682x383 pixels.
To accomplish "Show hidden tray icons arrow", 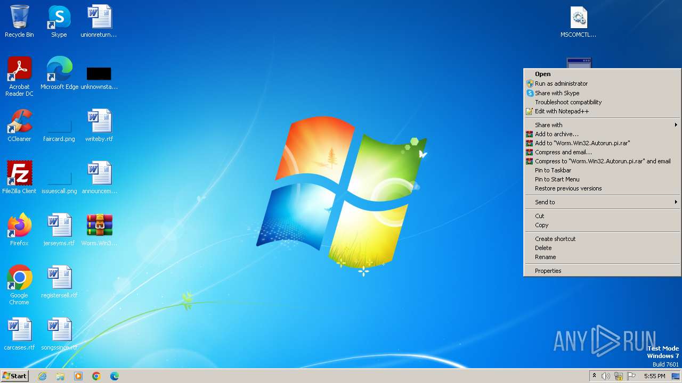I will point(594,376).
